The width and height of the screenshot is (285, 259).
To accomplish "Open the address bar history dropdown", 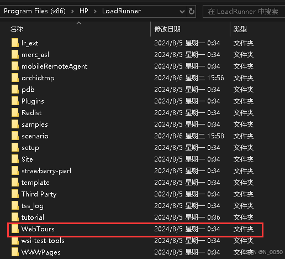I will [182, 12].
